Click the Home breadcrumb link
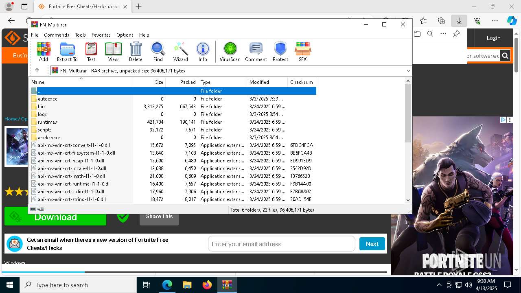Viewport: 521px width, 293px height. click(11, 119)
